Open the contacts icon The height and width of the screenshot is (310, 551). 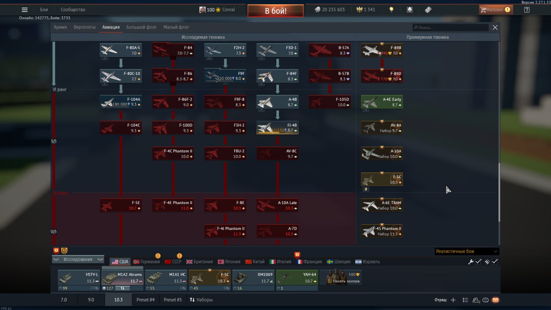tap(476, 300)
